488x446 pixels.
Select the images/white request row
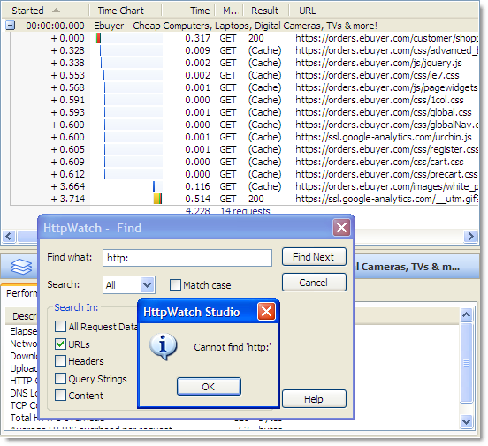click(x=244, y=186)
